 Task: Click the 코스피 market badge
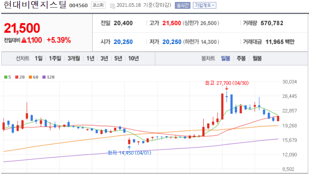coord(98,5)
